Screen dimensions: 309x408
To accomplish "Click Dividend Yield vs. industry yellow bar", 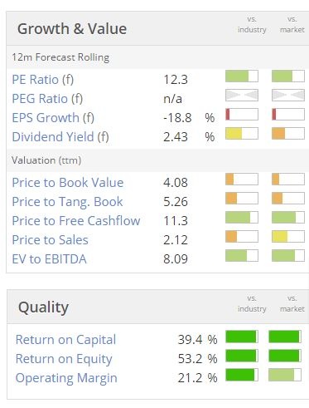I will coord(242,134).
